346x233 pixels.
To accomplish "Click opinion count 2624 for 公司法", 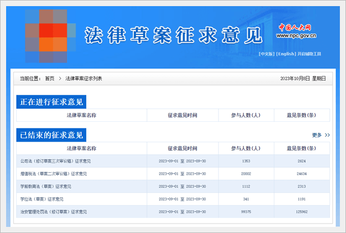I will [x=301, y=161].
